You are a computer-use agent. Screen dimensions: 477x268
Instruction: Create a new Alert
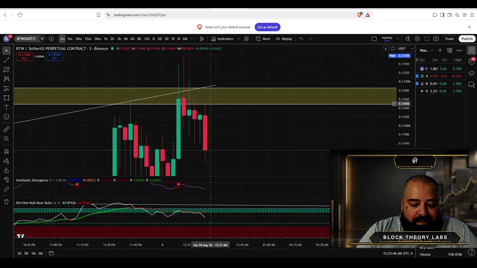[x=263, y=39]
